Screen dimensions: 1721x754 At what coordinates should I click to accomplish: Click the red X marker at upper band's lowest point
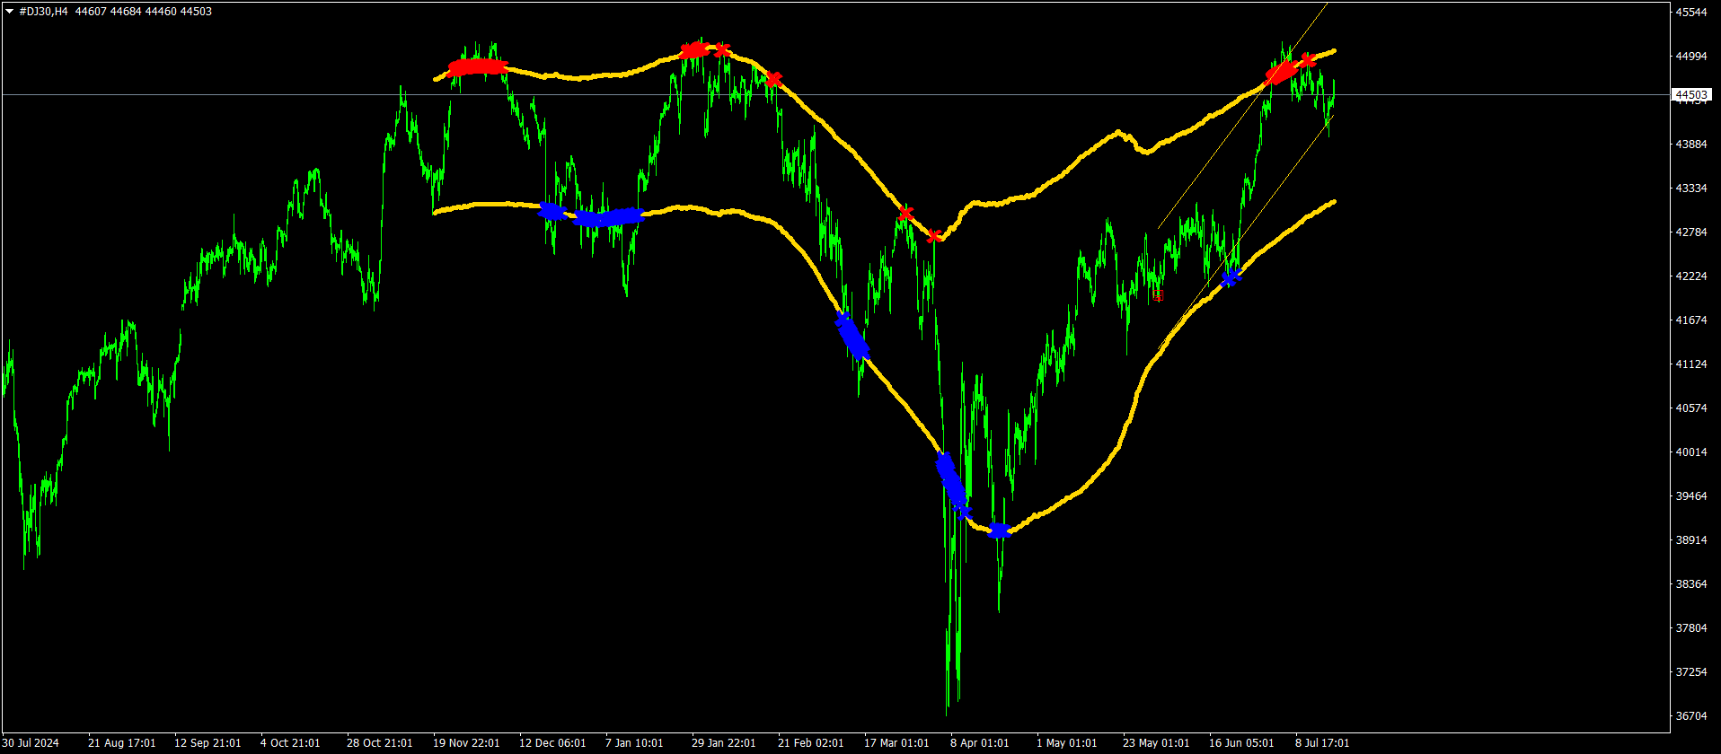pyautogui.click(x=934, y=236)
